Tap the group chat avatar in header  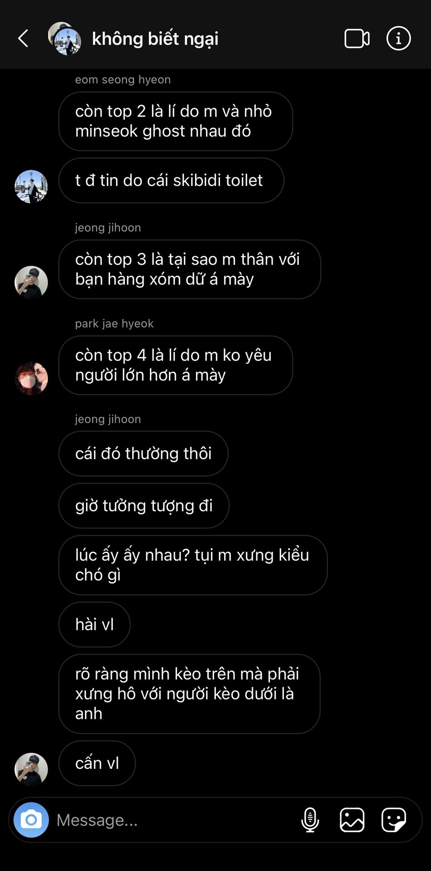tap(65, 39)
